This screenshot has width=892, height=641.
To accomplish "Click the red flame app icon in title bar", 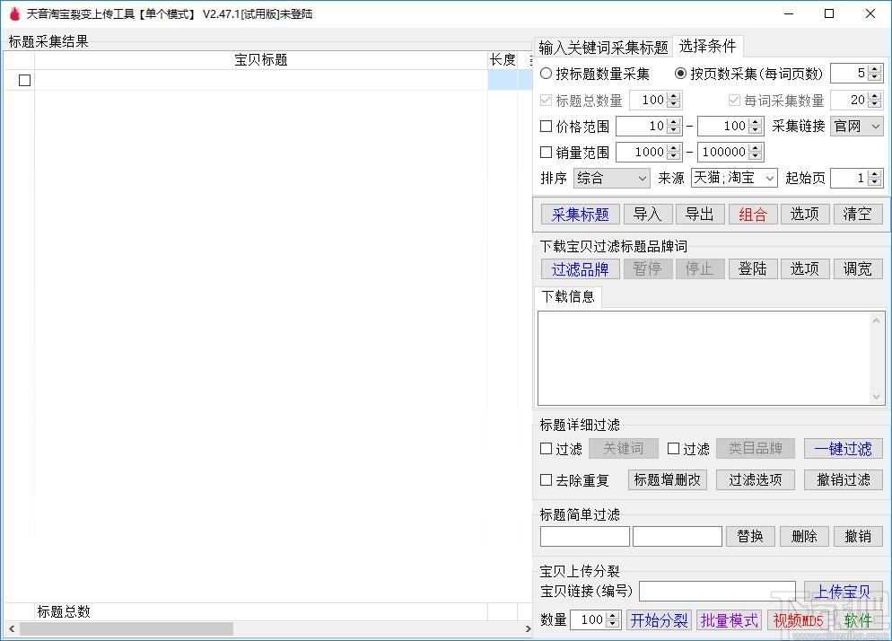I will point(14,13).
